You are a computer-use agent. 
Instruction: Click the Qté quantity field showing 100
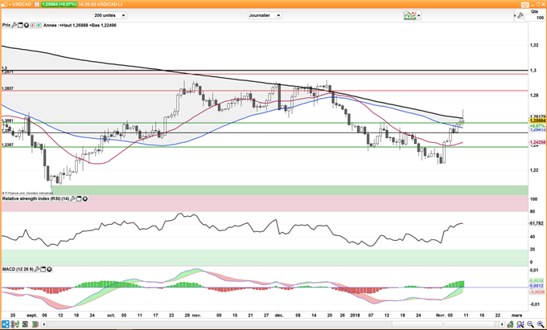pos(536,18)
